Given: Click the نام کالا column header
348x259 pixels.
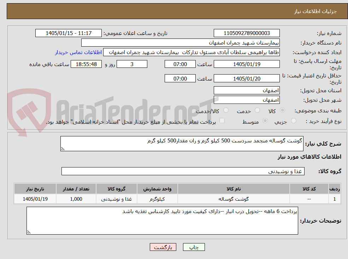Looking at the screenshot, I should point(234,189).
